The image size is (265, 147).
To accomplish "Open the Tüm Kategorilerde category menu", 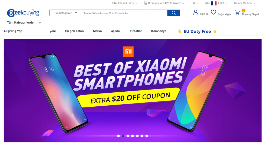I will (24, 23).
